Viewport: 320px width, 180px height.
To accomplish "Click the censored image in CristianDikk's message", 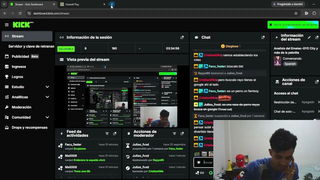I will [224, 98].
